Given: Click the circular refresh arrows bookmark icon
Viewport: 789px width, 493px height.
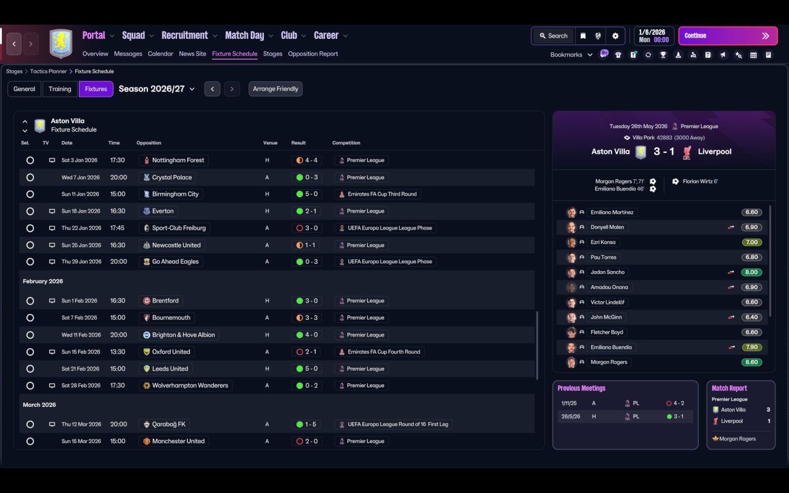Looking at the screenshot, I should (648, 55).
